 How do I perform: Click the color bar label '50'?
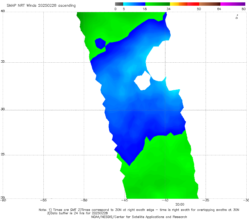[x=199, y=9]
